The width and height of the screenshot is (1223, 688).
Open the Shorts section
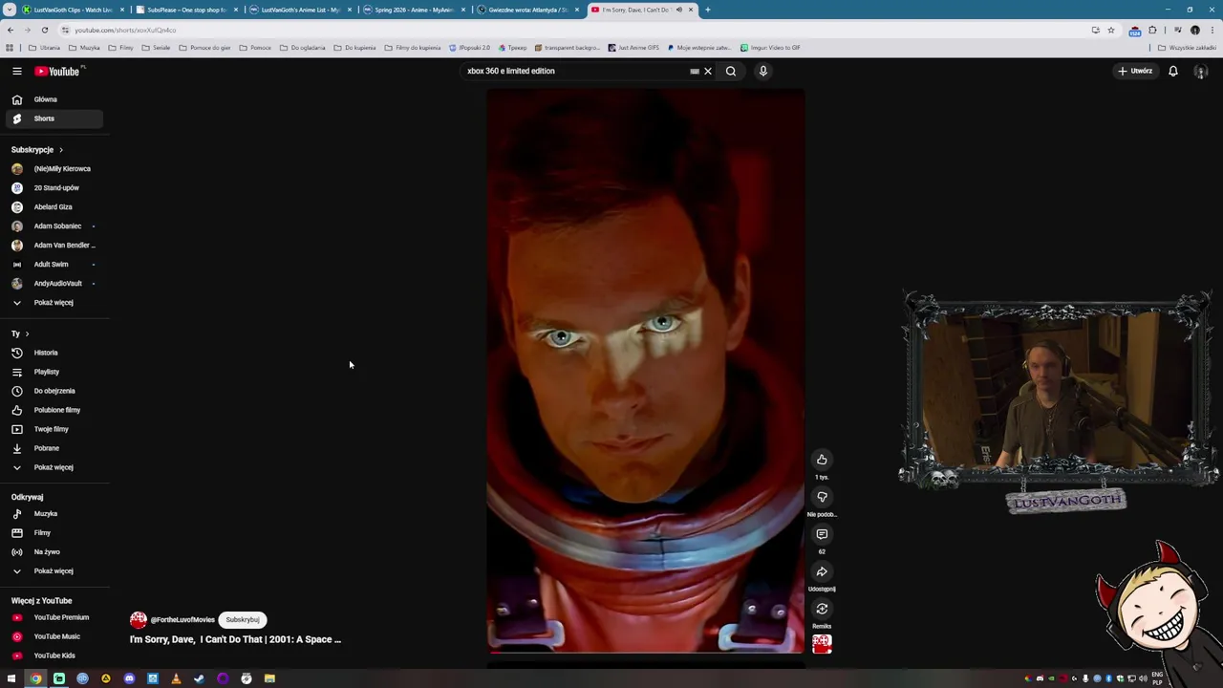[x=53, y=118]
